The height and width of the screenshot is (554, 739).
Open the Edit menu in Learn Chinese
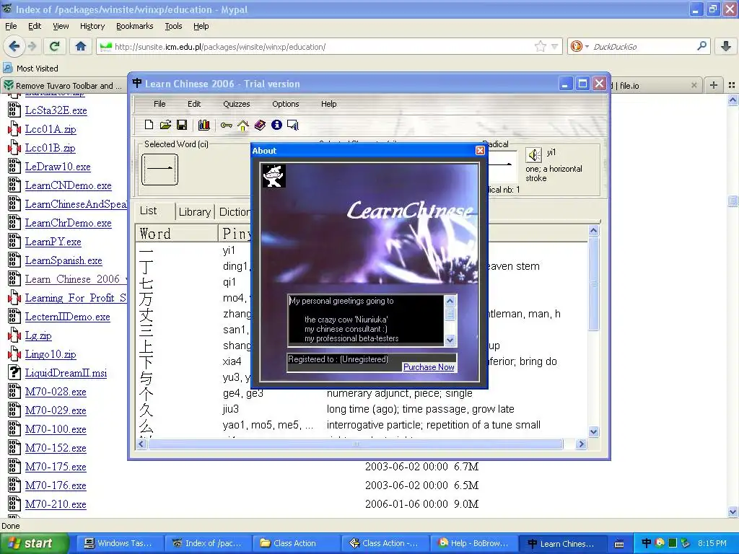(194, 104)
